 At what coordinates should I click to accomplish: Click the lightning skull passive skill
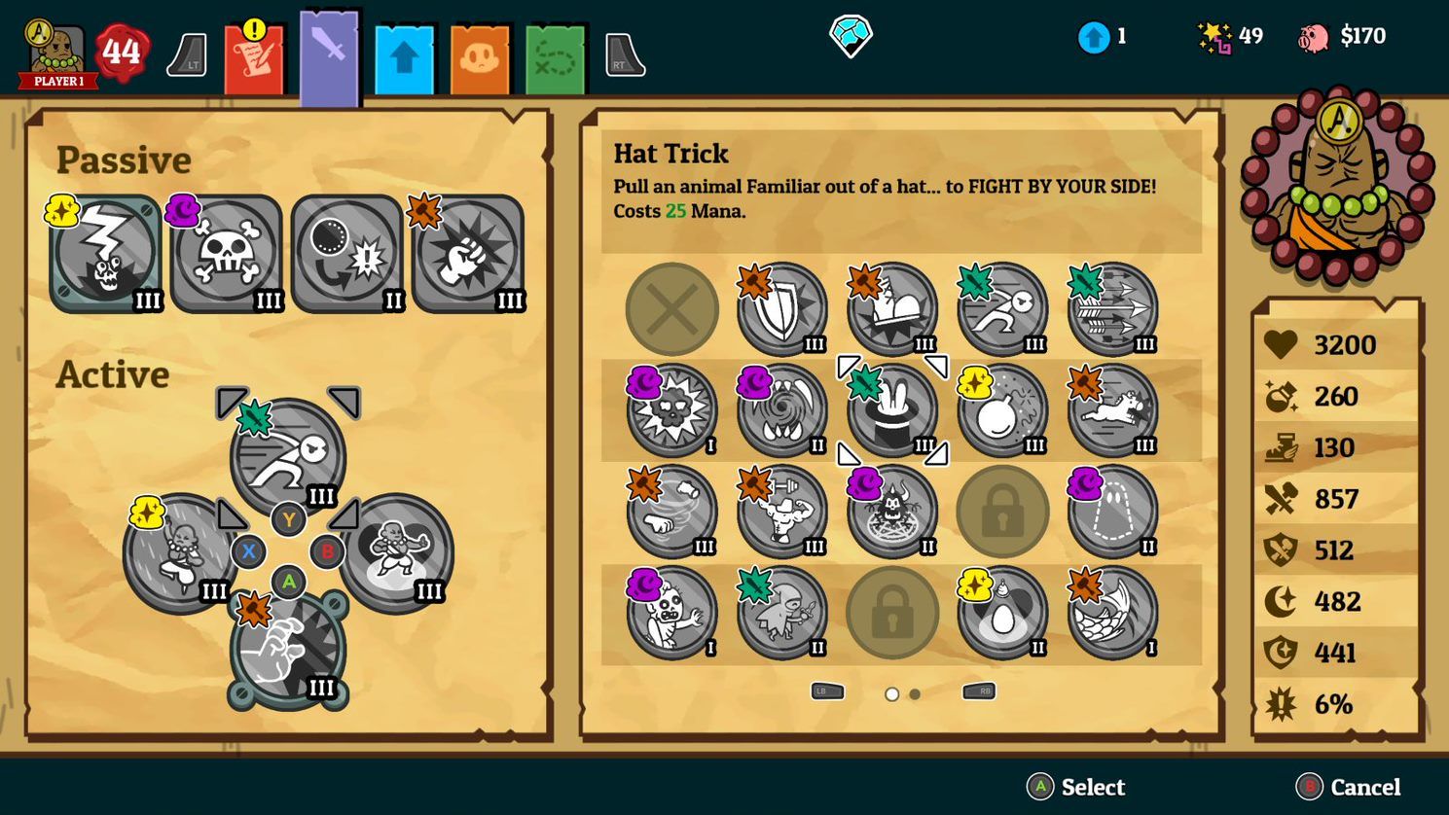tap(105, 254)
